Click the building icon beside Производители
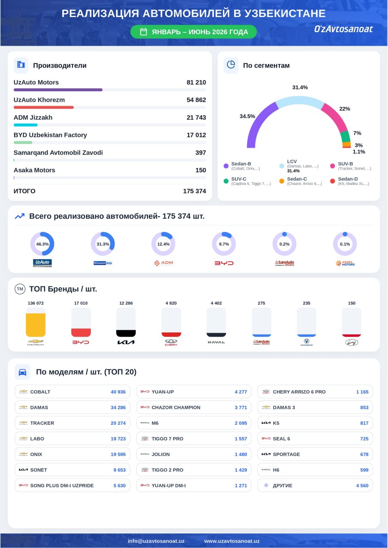The width and height of the screenshot is (388, 548). click(21, 65)
